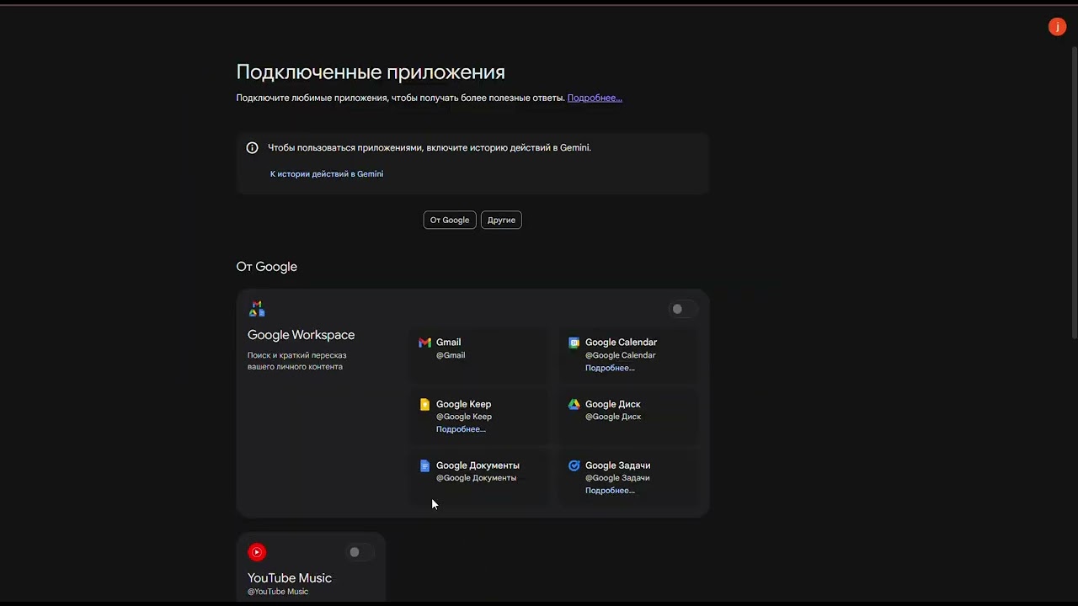Click the «@Google Диск» handle
Screen dimensions: 1078x606
tap(613, 417)
